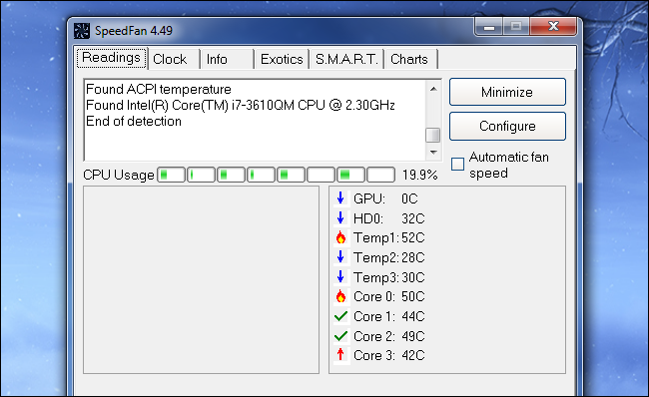649x397 pixels.
Task: Click the Minimize button
Action: 507,92
